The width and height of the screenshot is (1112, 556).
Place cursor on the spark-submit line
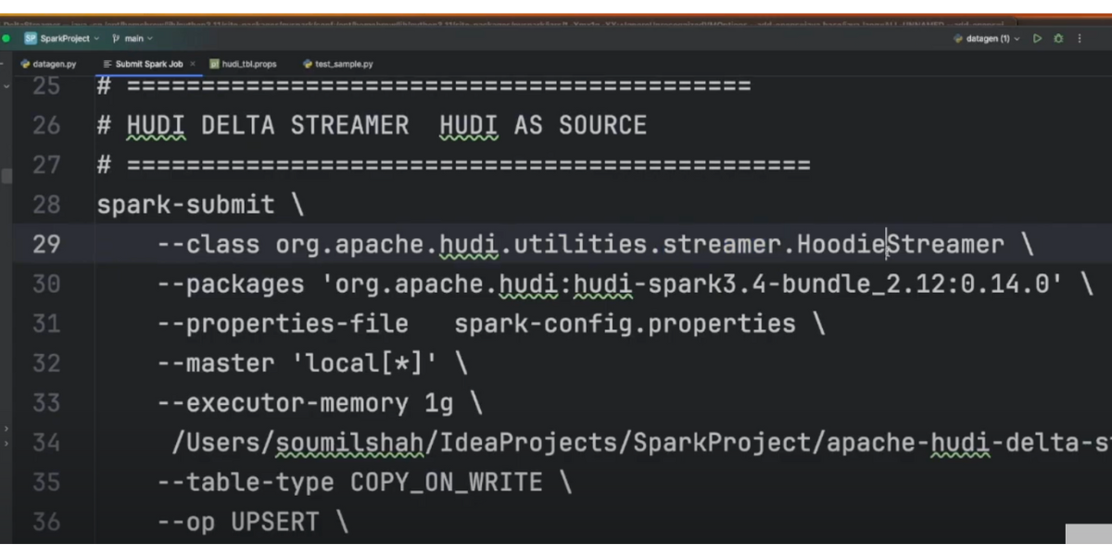(185, 205)
